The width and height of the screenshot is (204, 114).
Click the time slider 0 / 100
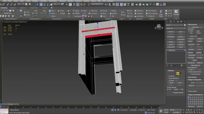[10, 104]
